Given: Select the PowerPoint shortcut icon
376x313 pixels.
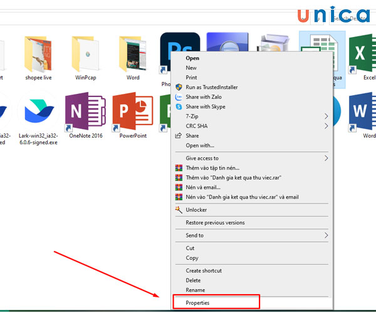Looking at the screenshot, I should click(x=132, y=113).
